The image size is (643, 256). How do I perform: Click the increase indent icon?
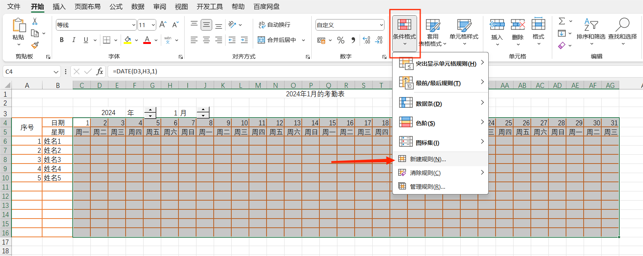point(244,40)
